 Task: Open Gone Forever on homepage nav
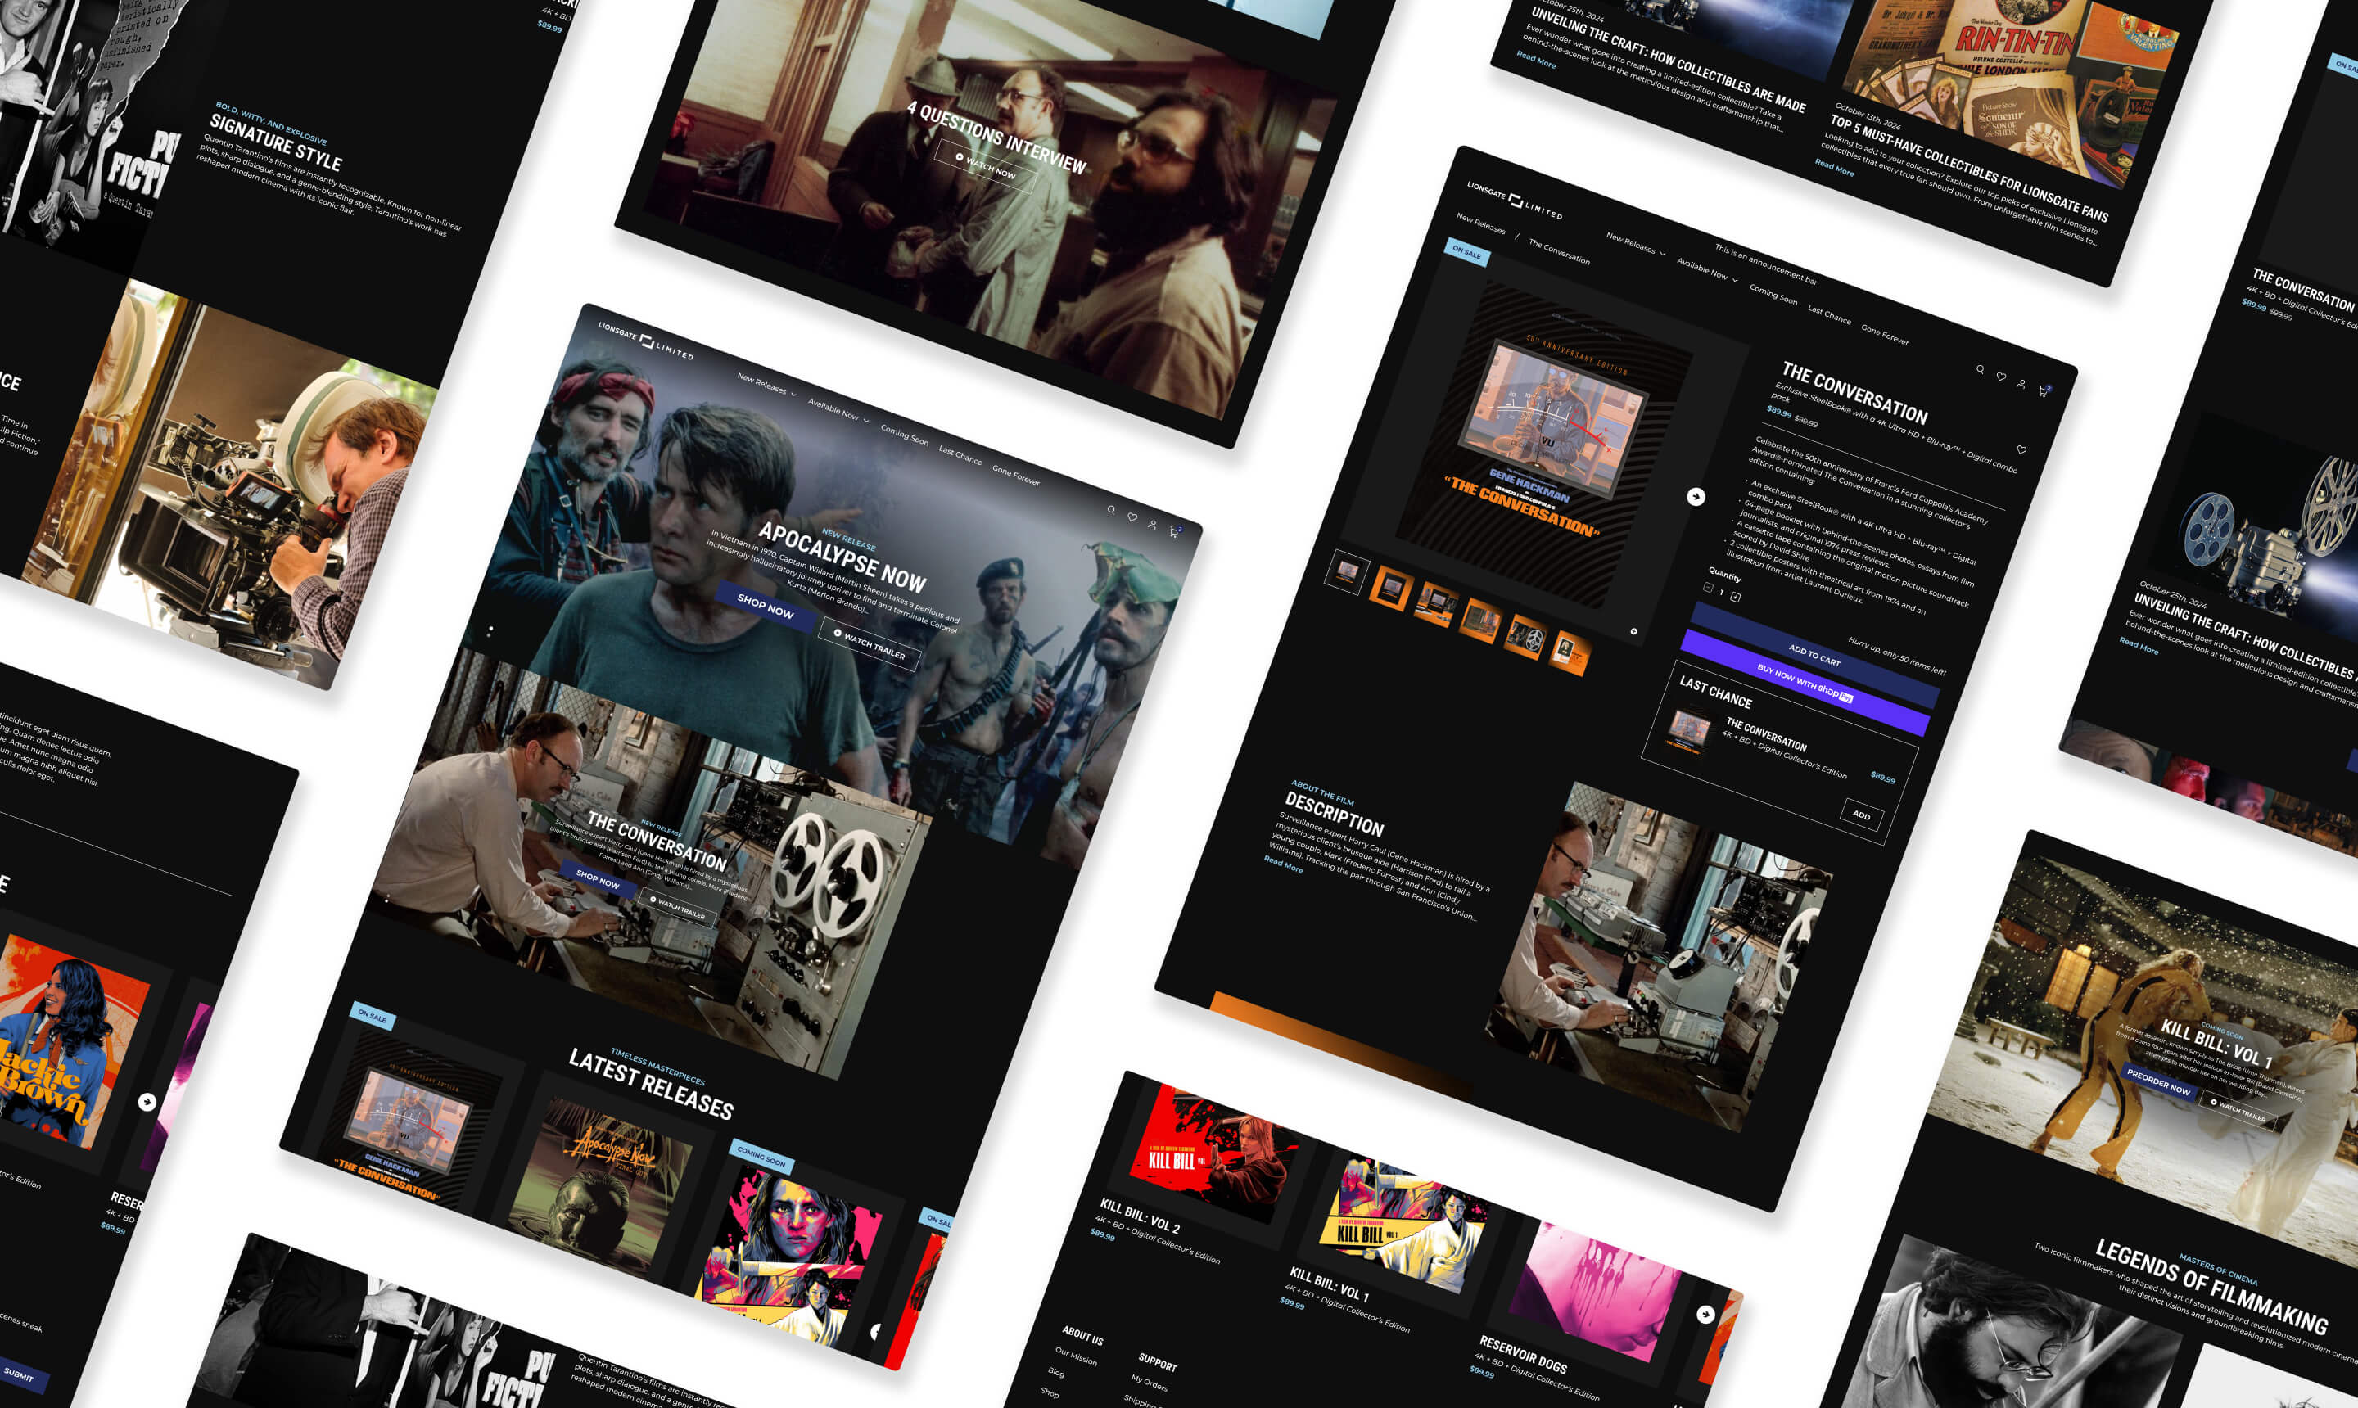point(1016,475)
